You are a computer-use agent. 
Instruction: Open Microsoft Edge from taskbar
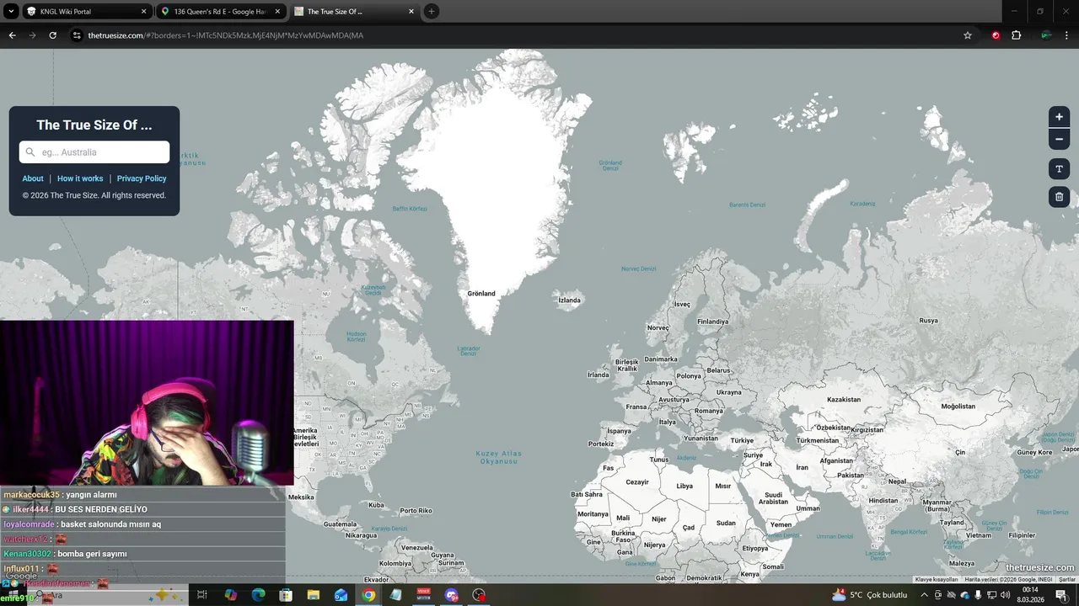pos(258,595)
